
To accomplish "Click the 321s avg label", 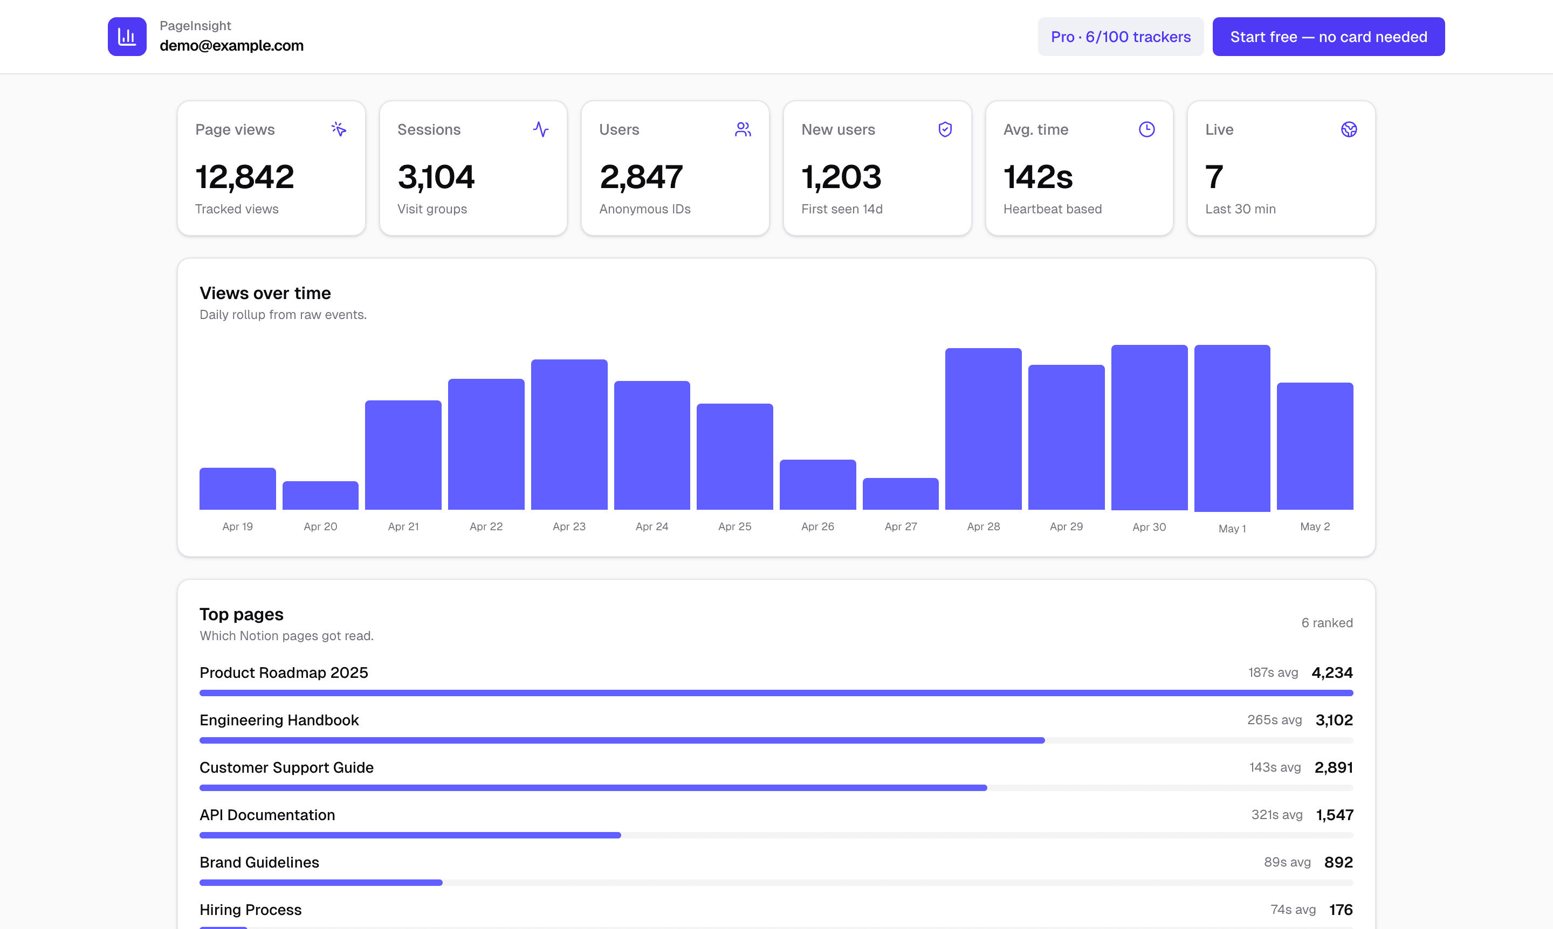I will point(1277,815).
